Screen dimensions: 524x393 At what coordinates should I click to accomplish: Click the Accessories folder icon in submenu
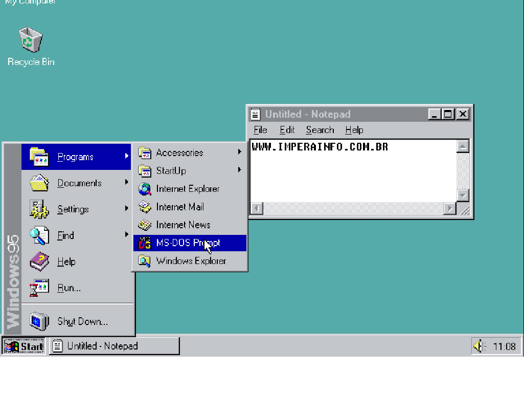(145, 153)
